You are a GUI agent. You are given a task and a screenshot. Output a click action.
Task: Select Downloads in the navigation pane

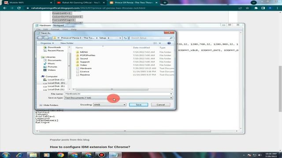(x=54, y=47)
